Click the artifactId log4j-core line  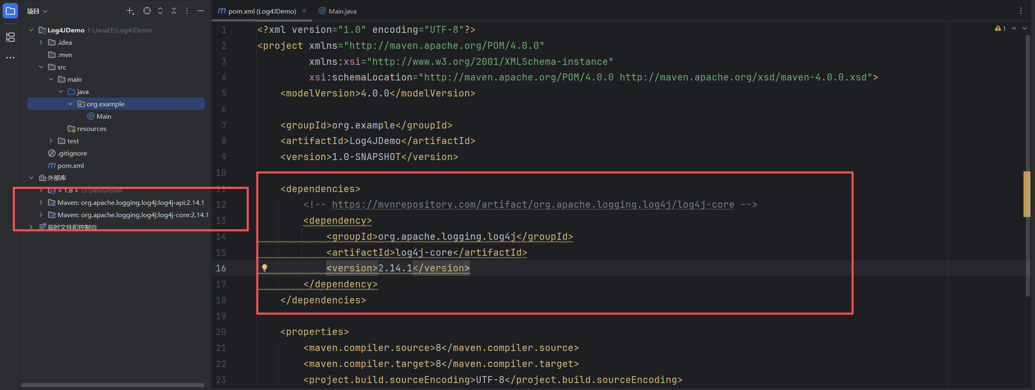point(426,252)
